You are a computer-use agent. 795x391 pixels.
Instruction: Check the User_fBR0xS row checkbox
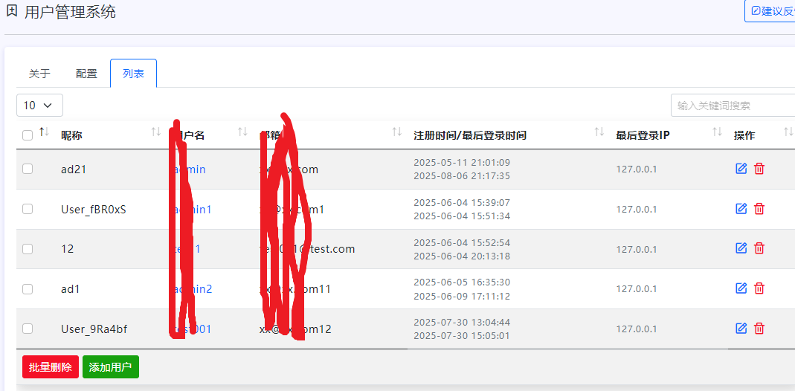tap(28, 209)
